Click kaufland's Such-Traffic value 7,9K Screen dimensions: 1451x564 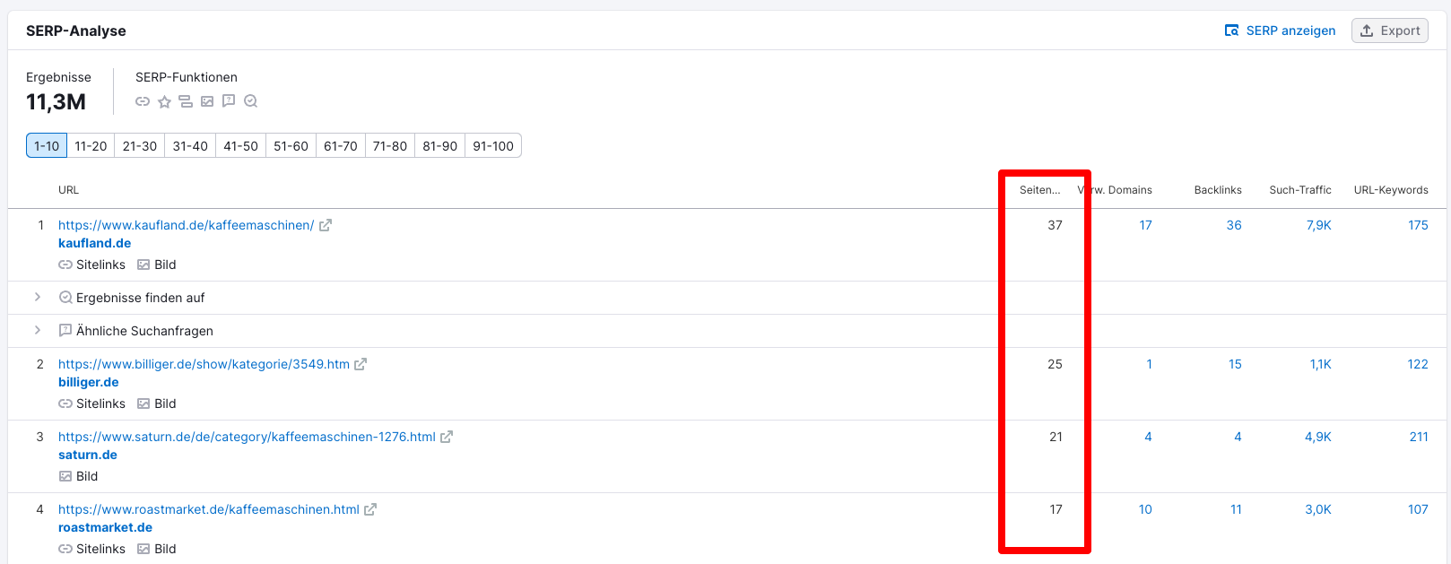1318,225
